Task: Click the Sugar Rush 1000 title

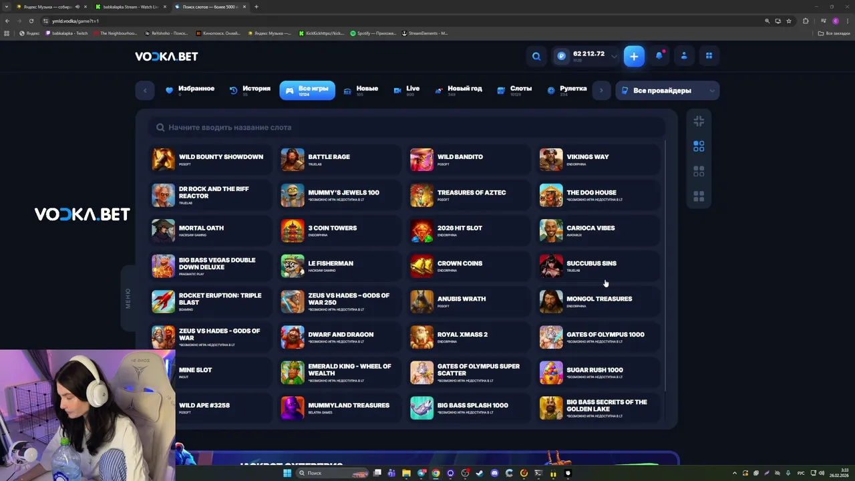Action: 594,369
